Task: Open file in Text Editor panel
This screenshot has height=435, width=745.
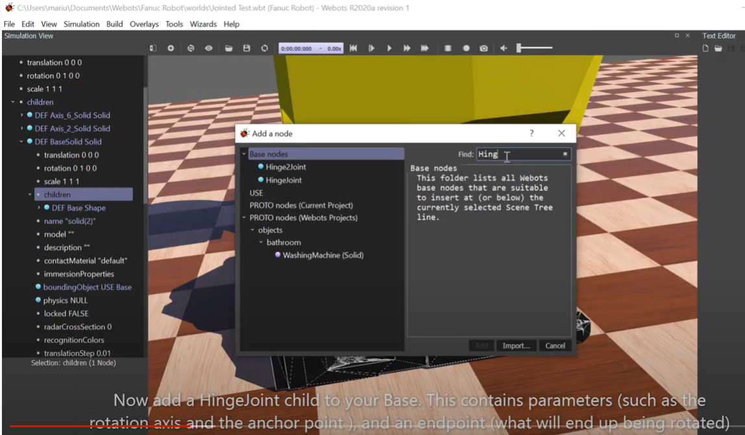Action: (718, 48)
